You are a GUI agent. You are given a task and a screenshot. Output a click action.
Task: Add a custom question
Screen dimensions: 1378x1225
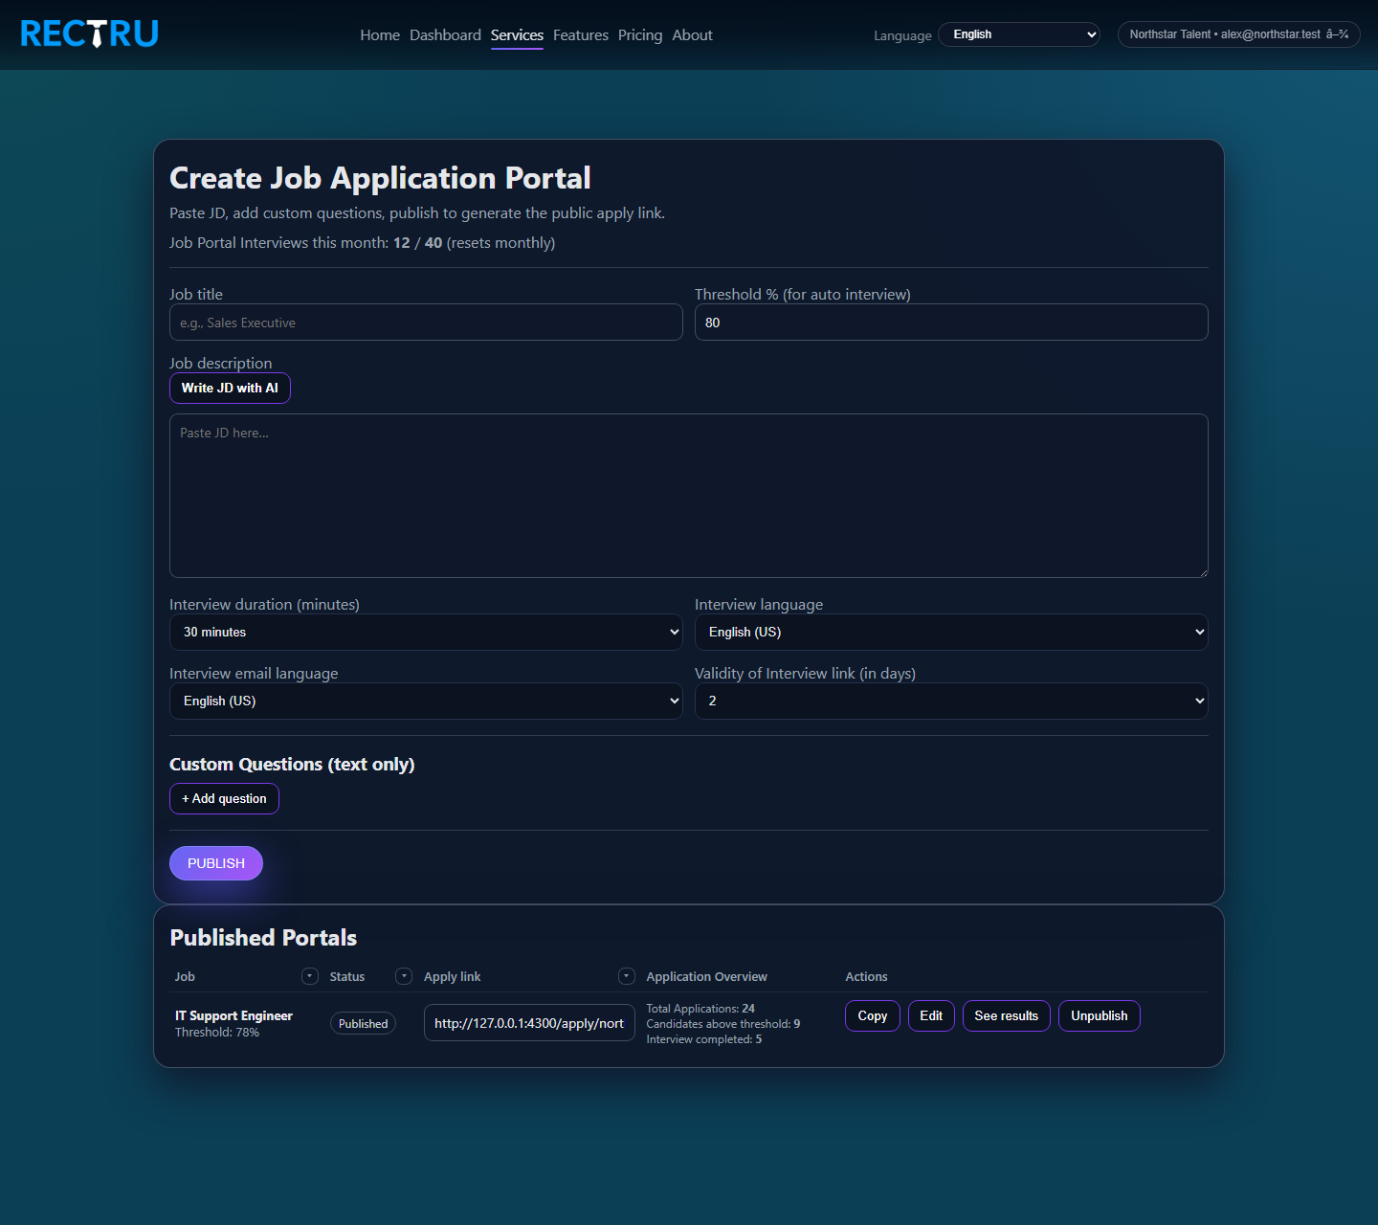point(224,798)
